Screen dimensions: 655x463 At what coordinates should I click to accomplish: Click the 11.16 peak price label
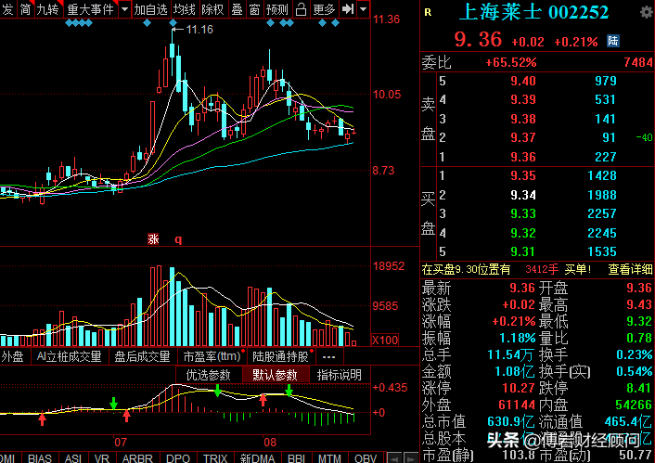click(199, 30)
